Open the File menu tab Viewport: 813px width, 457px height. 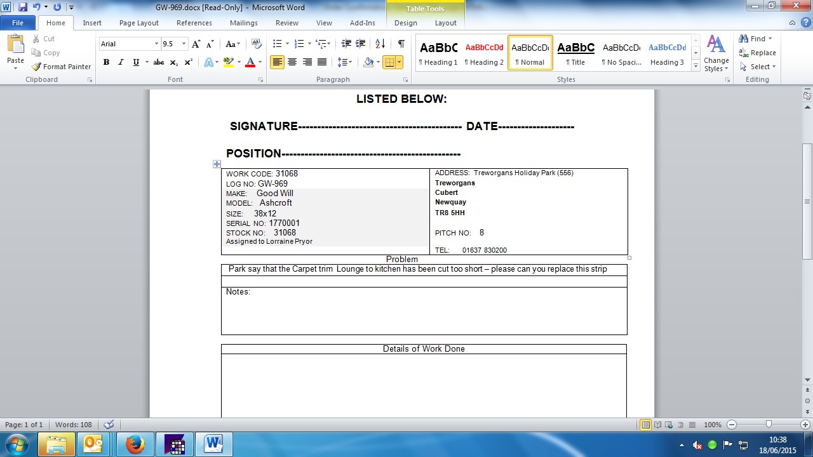tap(18, 23)
